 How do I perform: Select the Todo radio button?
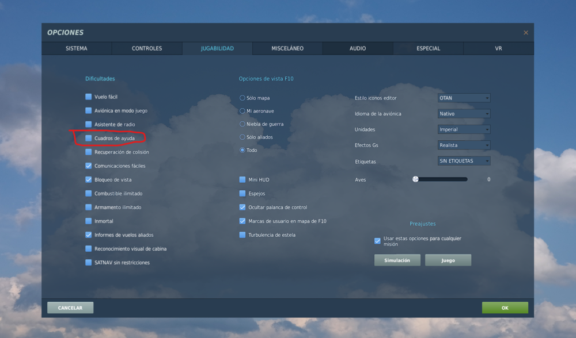point(242,150)
